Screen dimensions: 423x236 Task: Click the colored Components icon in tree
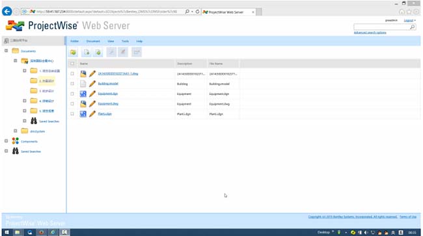tap(16, 141)
